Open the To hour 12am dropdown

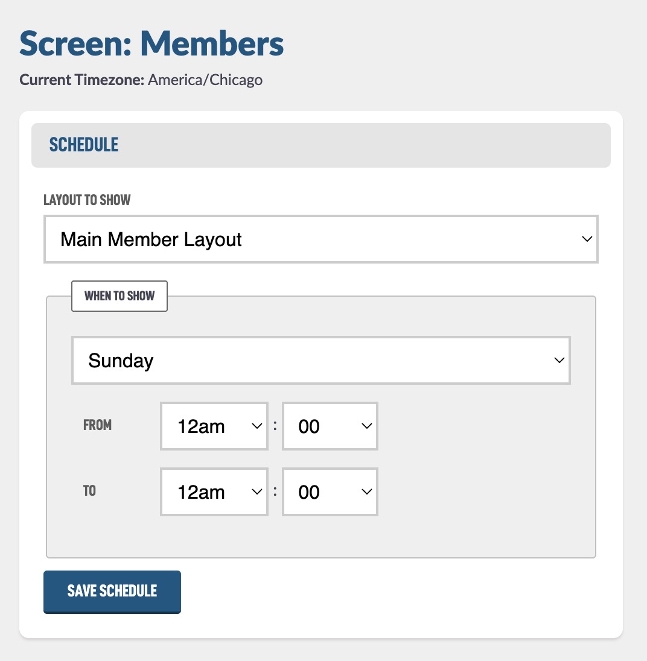tap(214, 492)
